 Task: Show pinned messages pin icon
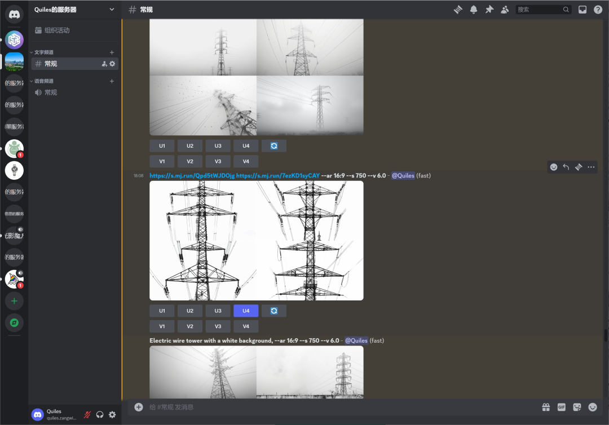[x=489, y=10]
